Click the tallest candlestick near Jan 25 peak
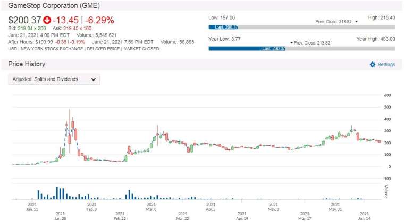Screen dimensions: 404x222 (x=70, y=131)
